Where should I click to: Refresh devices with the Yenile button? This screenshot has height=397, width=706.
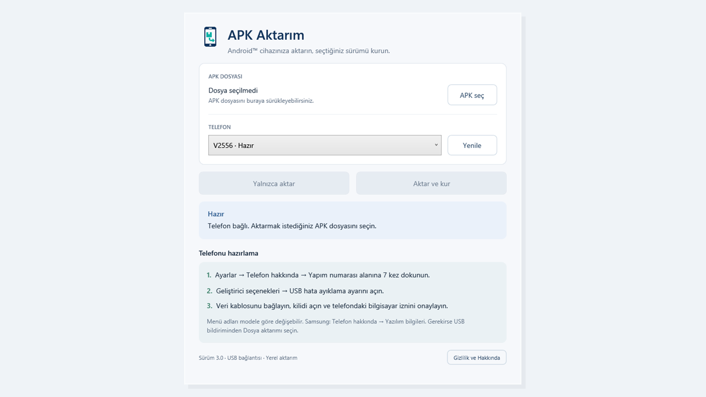(472, 145)
